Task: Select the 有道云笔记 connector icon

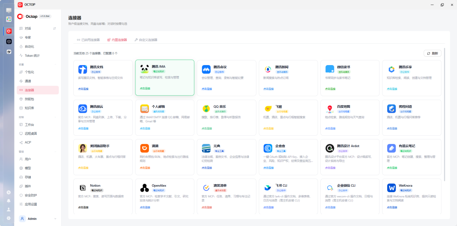Action: 391,148
